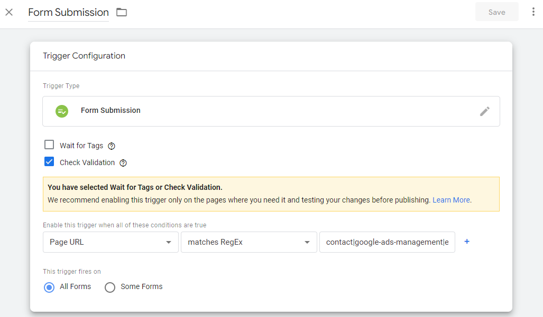The width and height of the screenshot is (543, 317).
Task: Click the green Form Submission trigger icon
Action: pyautogui.click(x=62, y=111)
